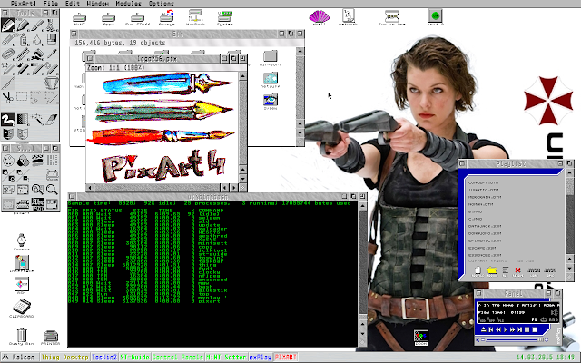Select the diagonal line tool
Viewport: 581px width, 363px height.
coord(7,83)
